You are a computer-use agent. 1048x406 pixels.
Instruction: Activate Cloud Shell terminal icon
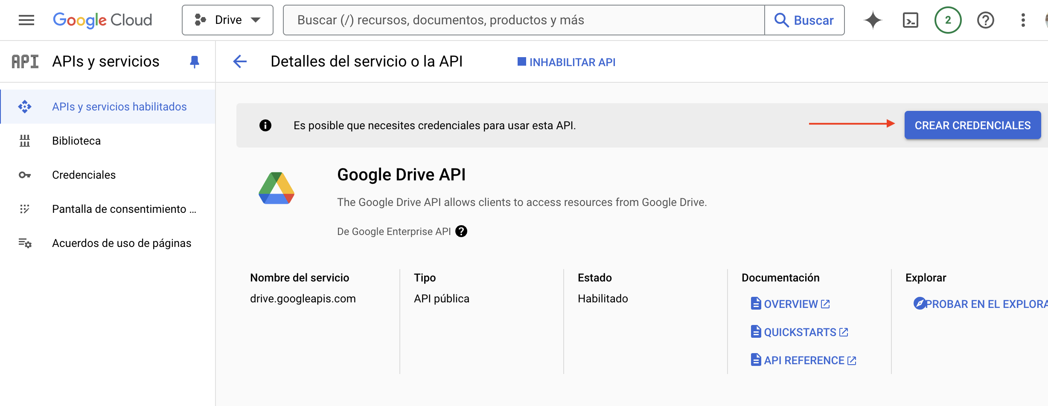point(910,20)
